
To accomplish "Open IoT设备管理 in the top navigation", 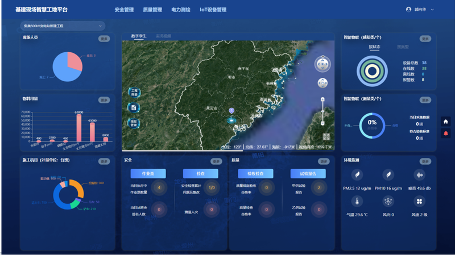I will click(213, 10).
